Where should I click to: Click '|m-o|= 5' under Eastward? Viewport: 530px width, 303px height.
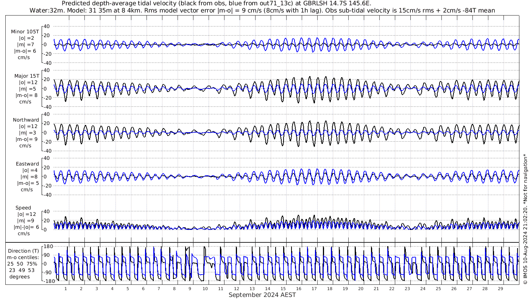28,183
